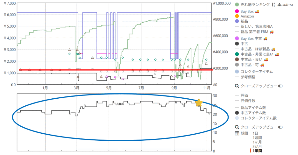Click the truck icon next to 新品 第三者 FBM
This screenshot has width=298, height=155.
click(271, 32)
